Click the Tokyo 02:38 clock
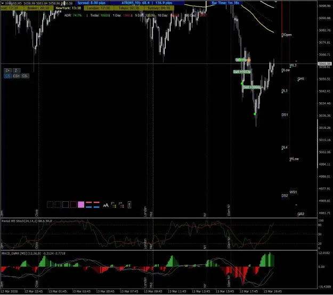333x295 pixels. click(x=129, y=8)
